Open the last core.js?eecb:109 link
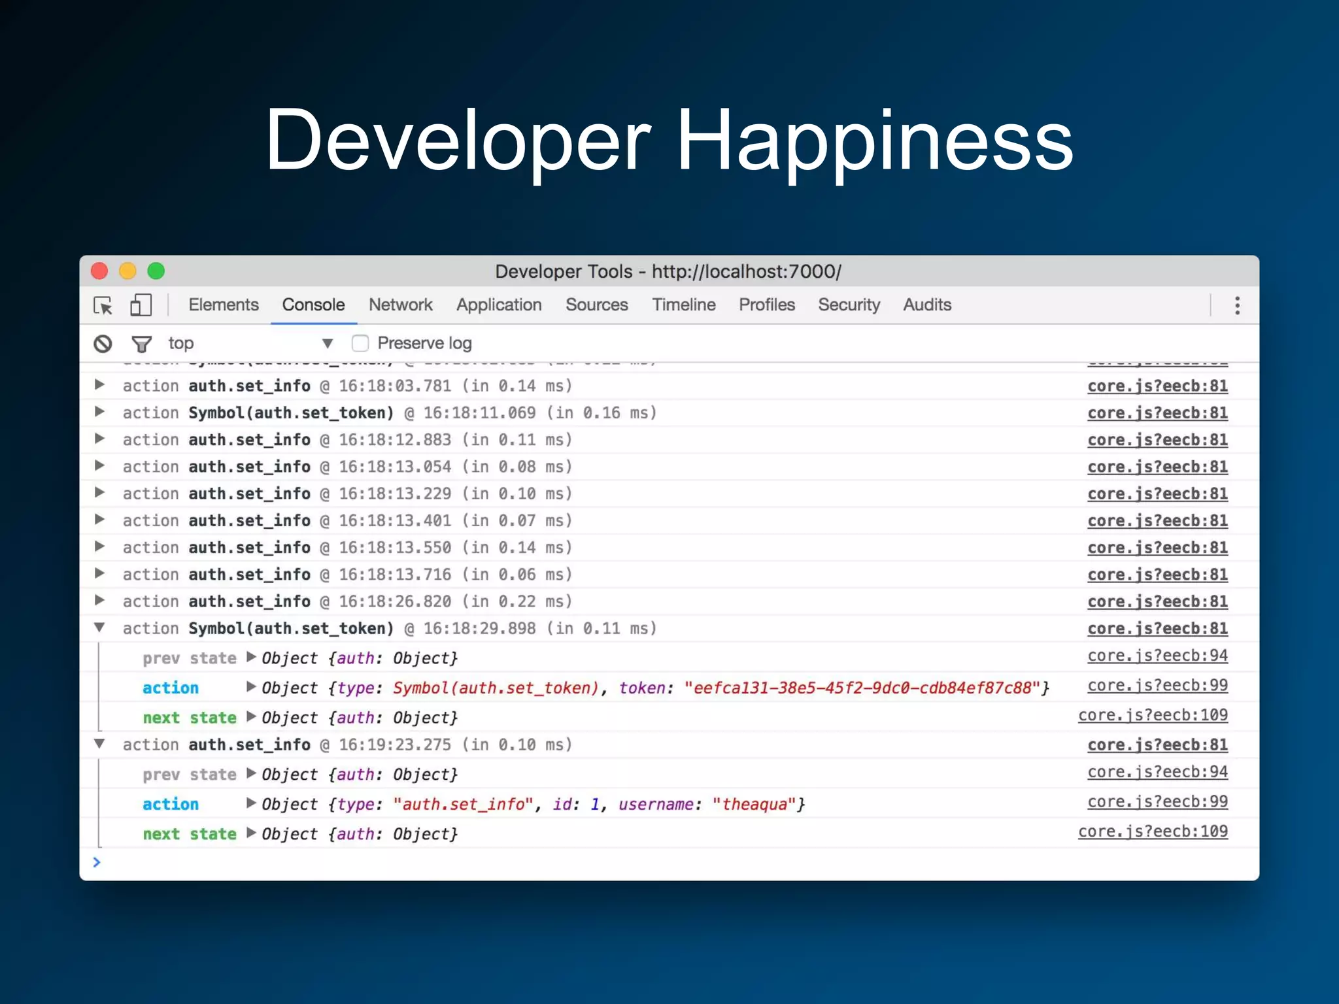 click(1153, 831)
